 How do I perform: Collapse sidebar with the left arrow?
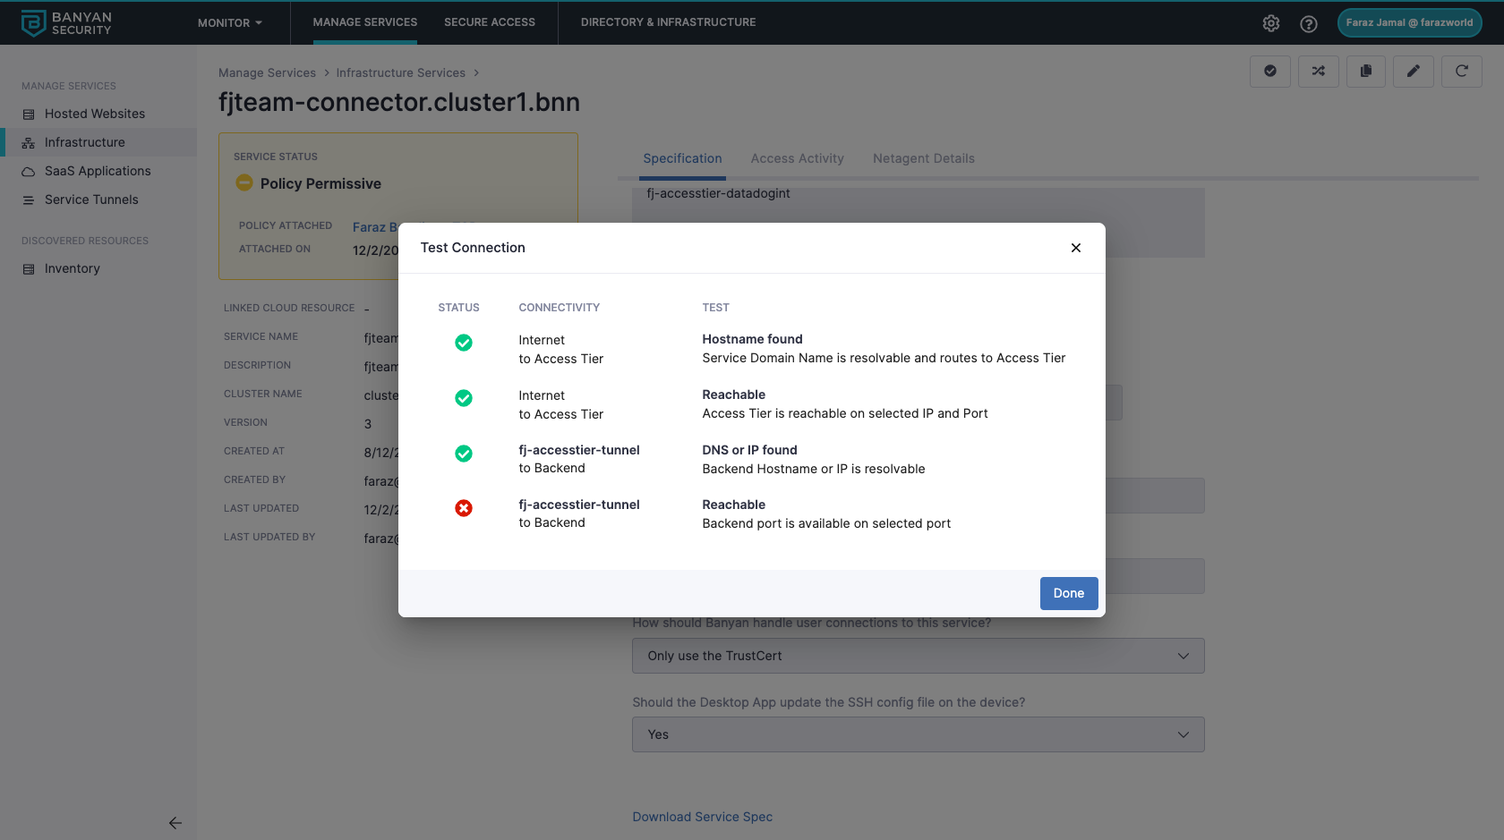click(x=175, y=823)
